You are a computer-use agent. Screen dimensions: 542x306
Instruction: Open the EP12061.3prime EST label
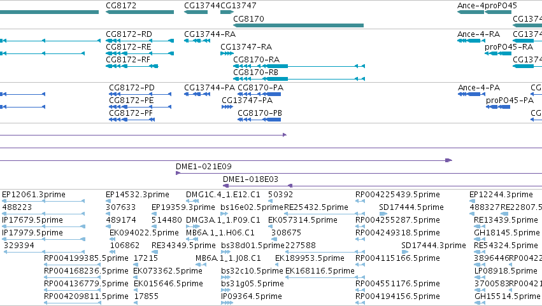[x=34, y=195]
